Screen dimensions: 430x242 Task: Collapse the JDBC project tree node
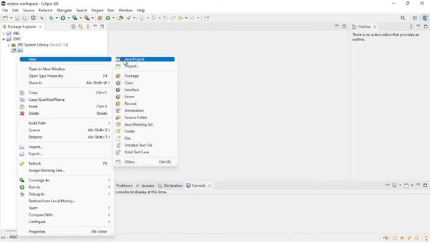pyautogui.click(x=3, y=39)
